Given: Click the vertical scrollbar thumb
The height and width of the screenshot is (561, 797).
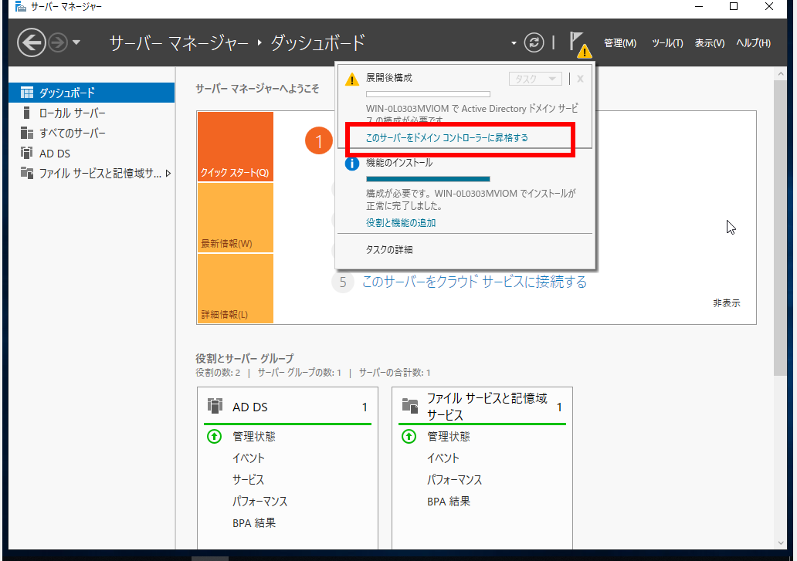Looking at the screenshot, I should pyautogui.click(x=780, y=228).
